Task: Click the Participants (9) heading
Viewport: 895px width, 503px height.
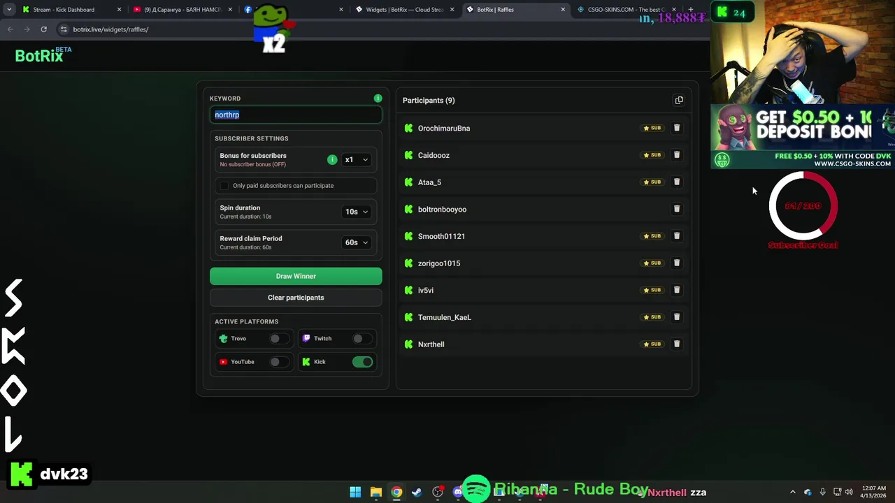Action: [429, 101]
